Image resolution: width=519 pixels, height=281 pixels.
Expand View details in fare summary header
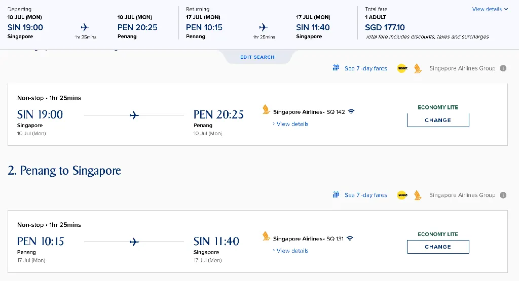point(490,9)
